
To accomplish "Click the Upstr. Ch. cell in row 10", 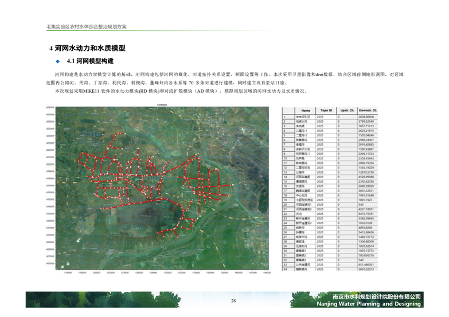I will click(x=347, y=158).
